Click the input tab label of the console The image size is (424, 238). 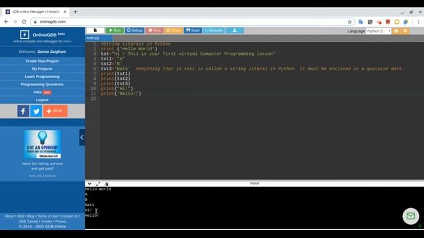coord(254,183)
